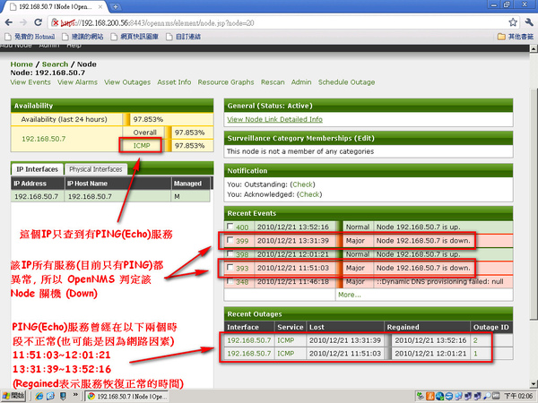Switch to IP Interfaces tab
538x403 pixels.
coord(37,169)
